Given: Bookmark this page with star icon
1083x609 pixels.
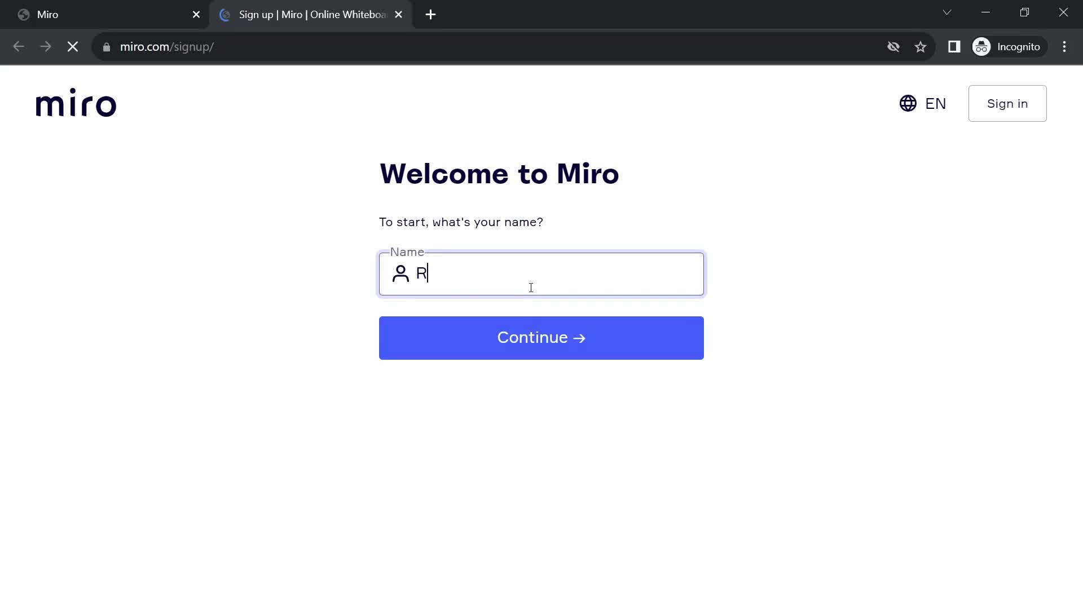Looking at the screenshot, I should click(x=921, y=47).
